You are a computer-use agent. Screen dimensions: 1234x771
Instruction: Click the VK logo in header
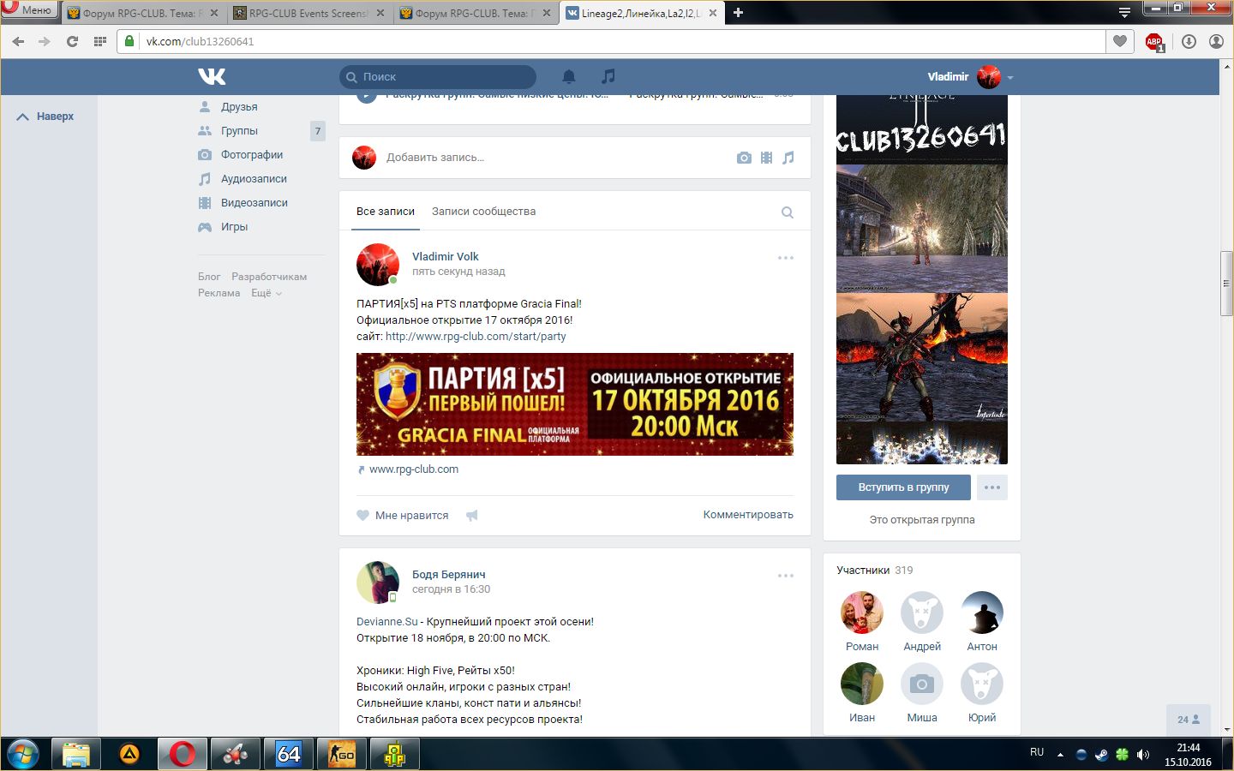[212, 76]
